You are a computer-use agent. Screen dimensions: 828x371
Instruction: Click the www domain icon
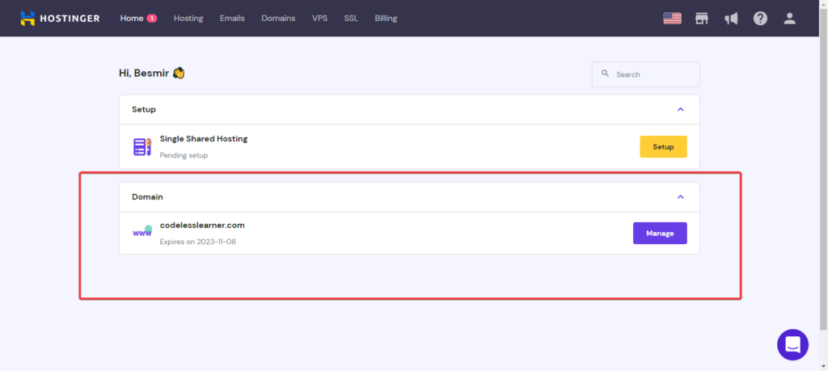click(x=142, y=232)
